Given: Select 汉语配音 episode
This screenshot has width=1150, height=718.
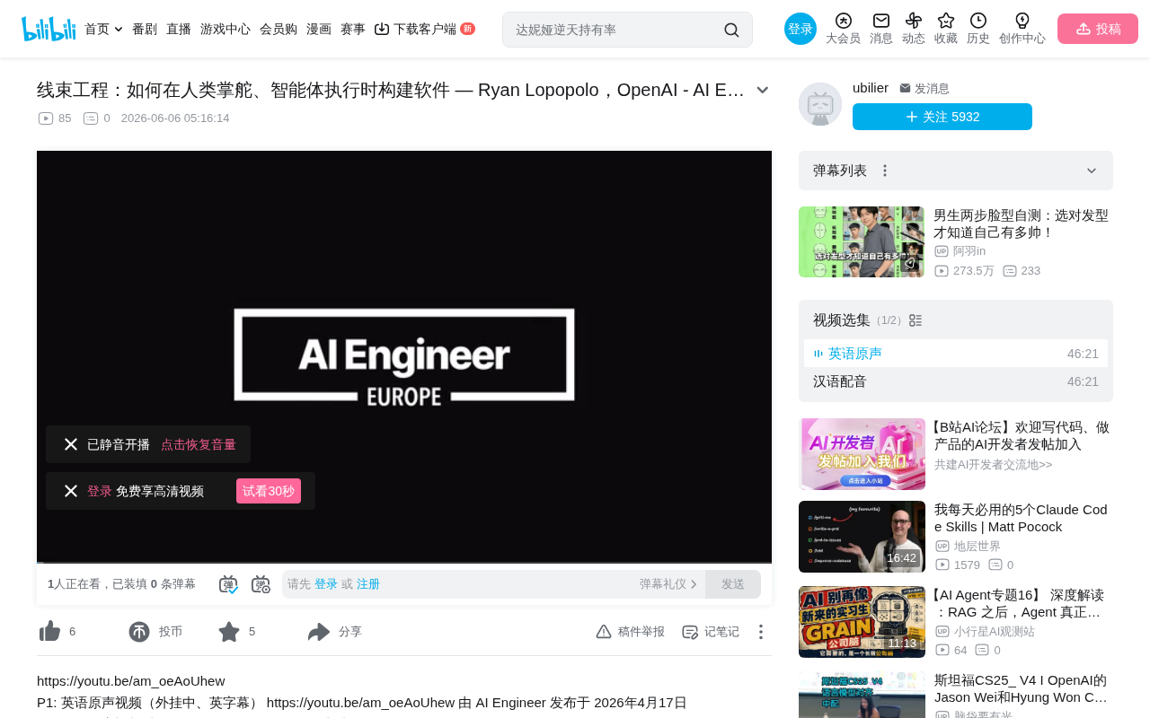Looking at the screenshot, I should 956,381.
